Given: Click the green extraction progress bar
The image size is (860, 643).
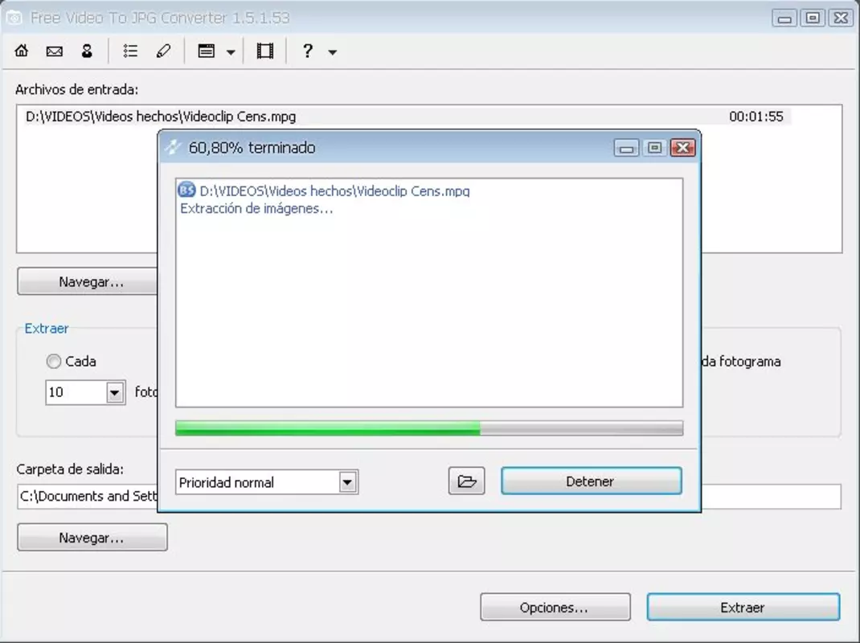Looking at the screenshot, I should 429,428.
